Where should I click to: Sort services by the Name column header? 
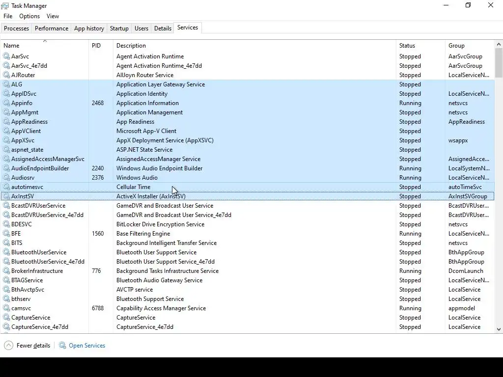[x=45, y=45]
